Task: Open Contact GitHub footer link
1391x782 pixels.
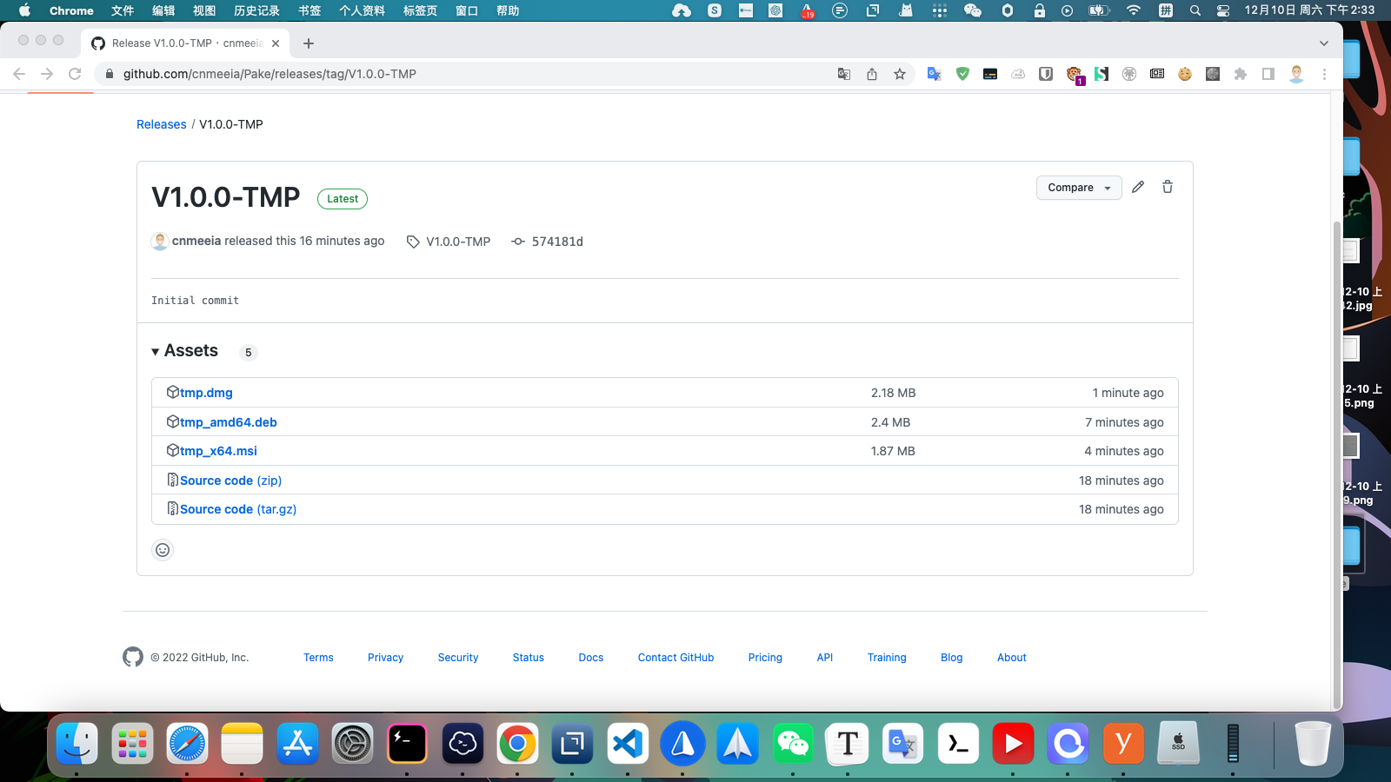Action: (x=676, y=658)
